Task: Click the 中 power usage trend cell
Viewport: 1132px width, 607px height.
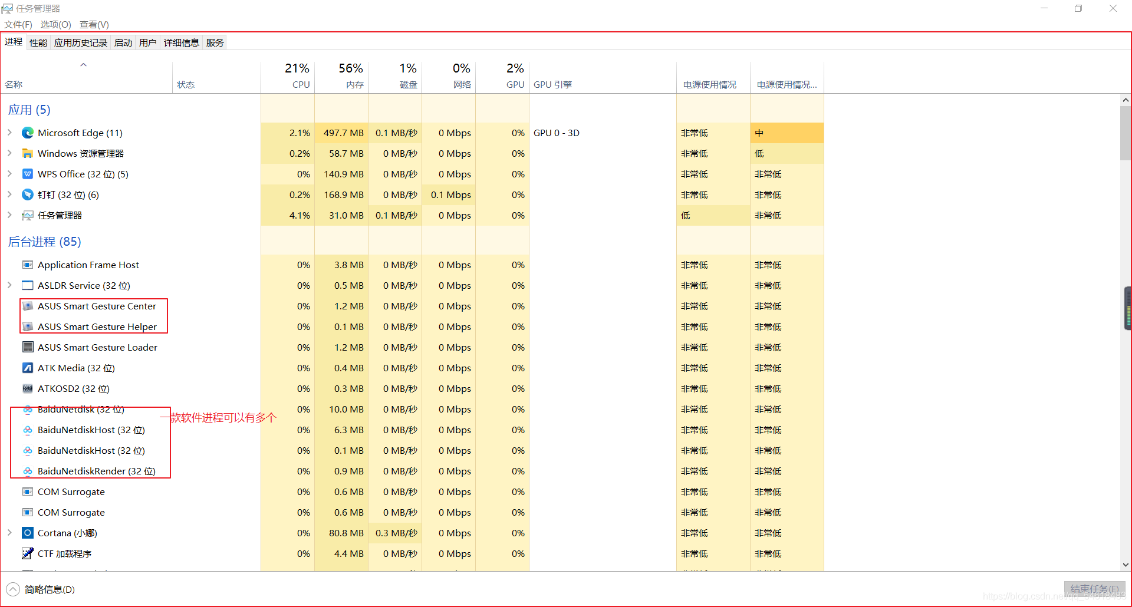Action: [787, 133]
